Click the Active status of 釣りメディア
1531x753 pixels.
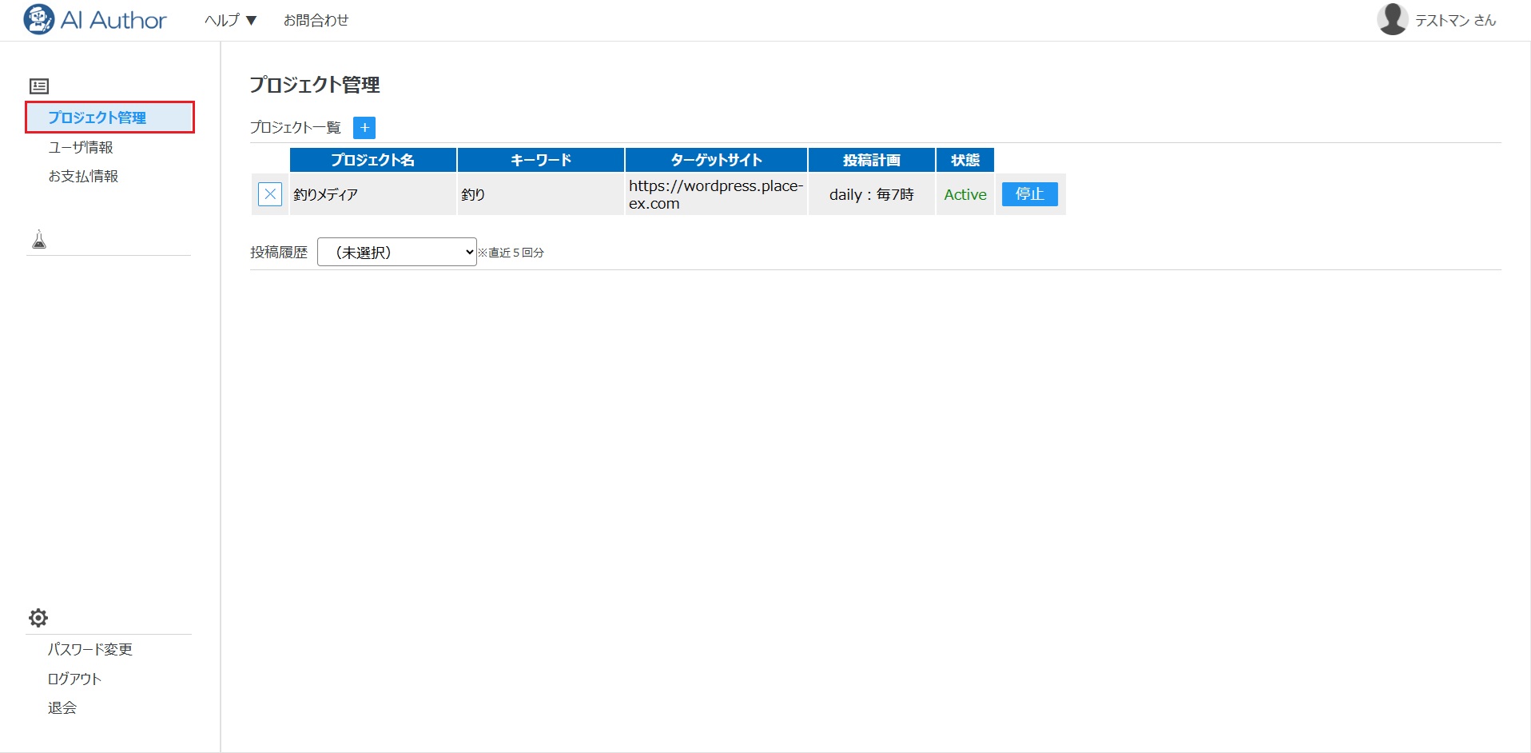964,194
